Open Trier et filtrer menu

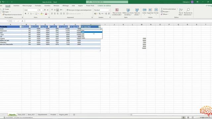(x=181, y=12)
